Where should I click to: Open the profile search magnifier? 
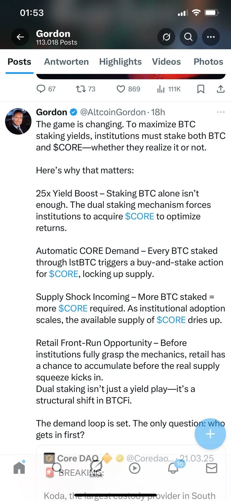(189, 37)
